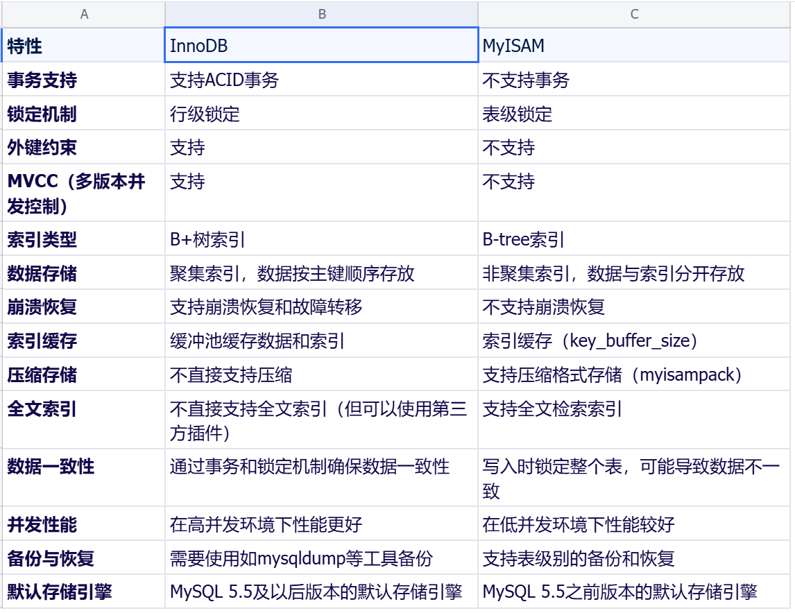
Task: Click the "备份与恢复" row label
Action: (x=84, y=558)
